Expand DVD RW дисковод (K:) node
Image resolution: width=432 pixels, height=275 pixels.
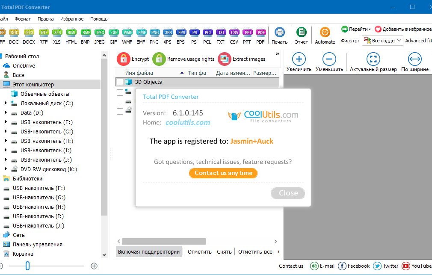pos(6,169)
